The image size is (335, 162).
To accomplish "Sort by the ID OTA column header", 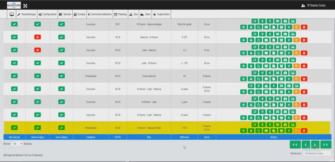I will pyautogui.click(x=118, y=137).
